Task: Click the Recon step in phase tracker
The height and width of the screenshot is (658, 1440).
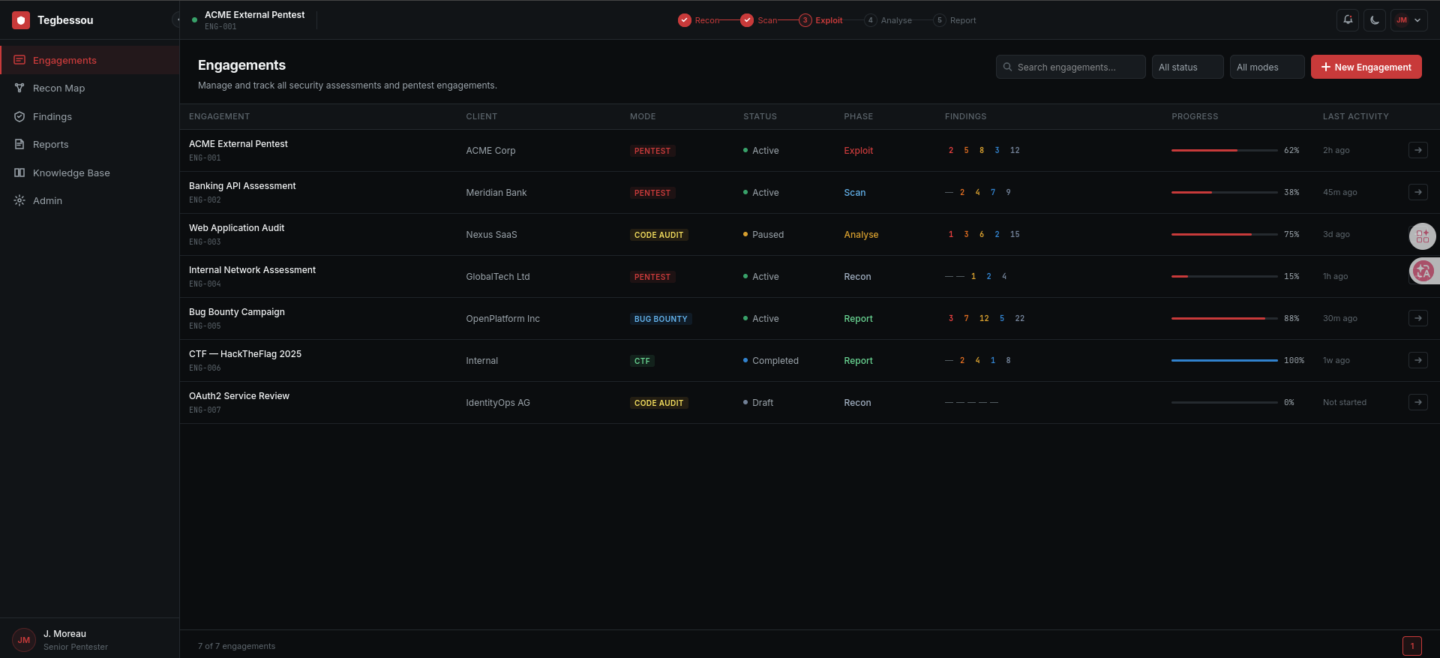Action: click(699, 20)
